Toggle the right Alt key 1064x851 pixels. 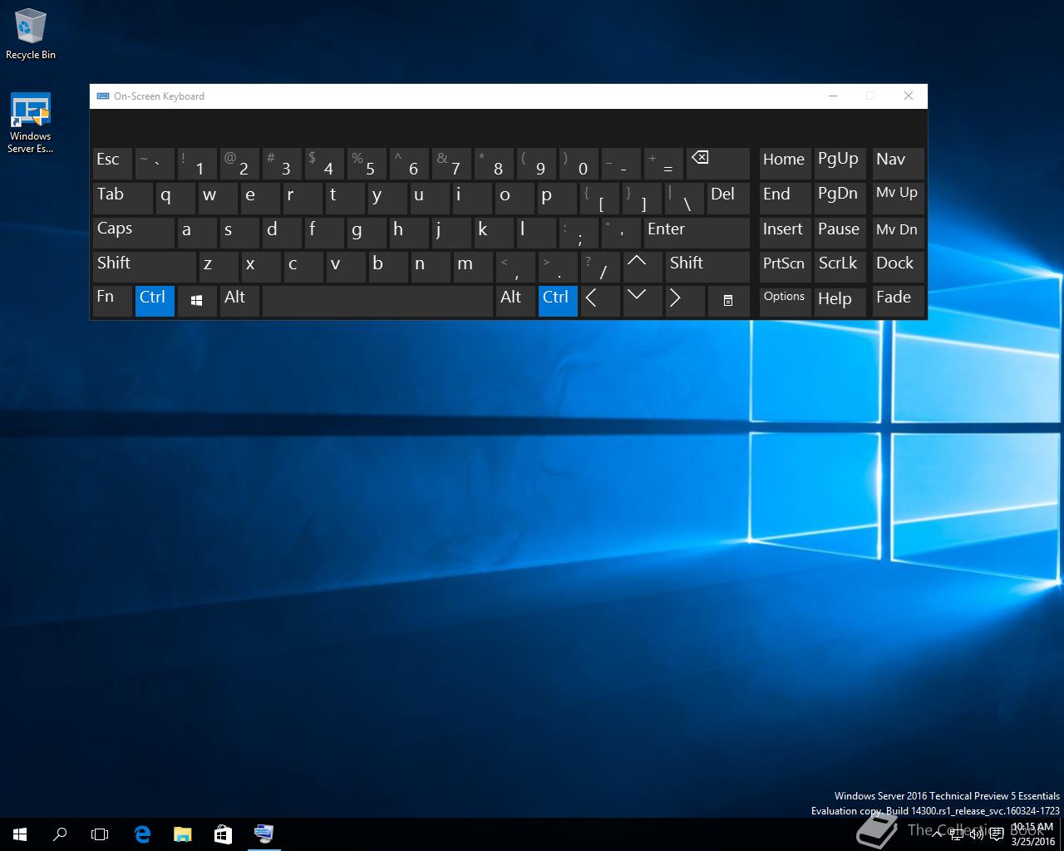(515, 301)
